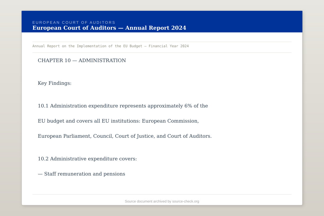Viewport: 324px width, 216px height.
Task: Select paragraph 10.2 heading about administrative expenditure
Action: tap(87, 158)
